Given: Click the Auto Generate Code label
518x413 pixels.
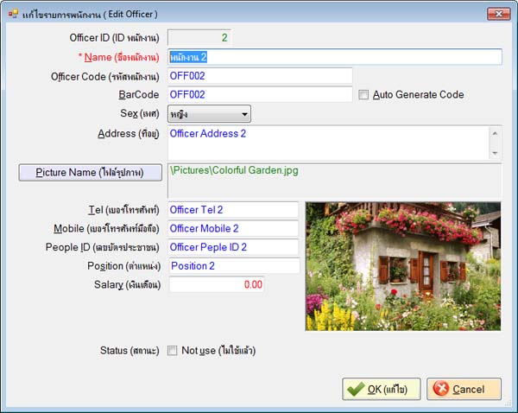Looking at the screenshot, I should pos(418,94).
